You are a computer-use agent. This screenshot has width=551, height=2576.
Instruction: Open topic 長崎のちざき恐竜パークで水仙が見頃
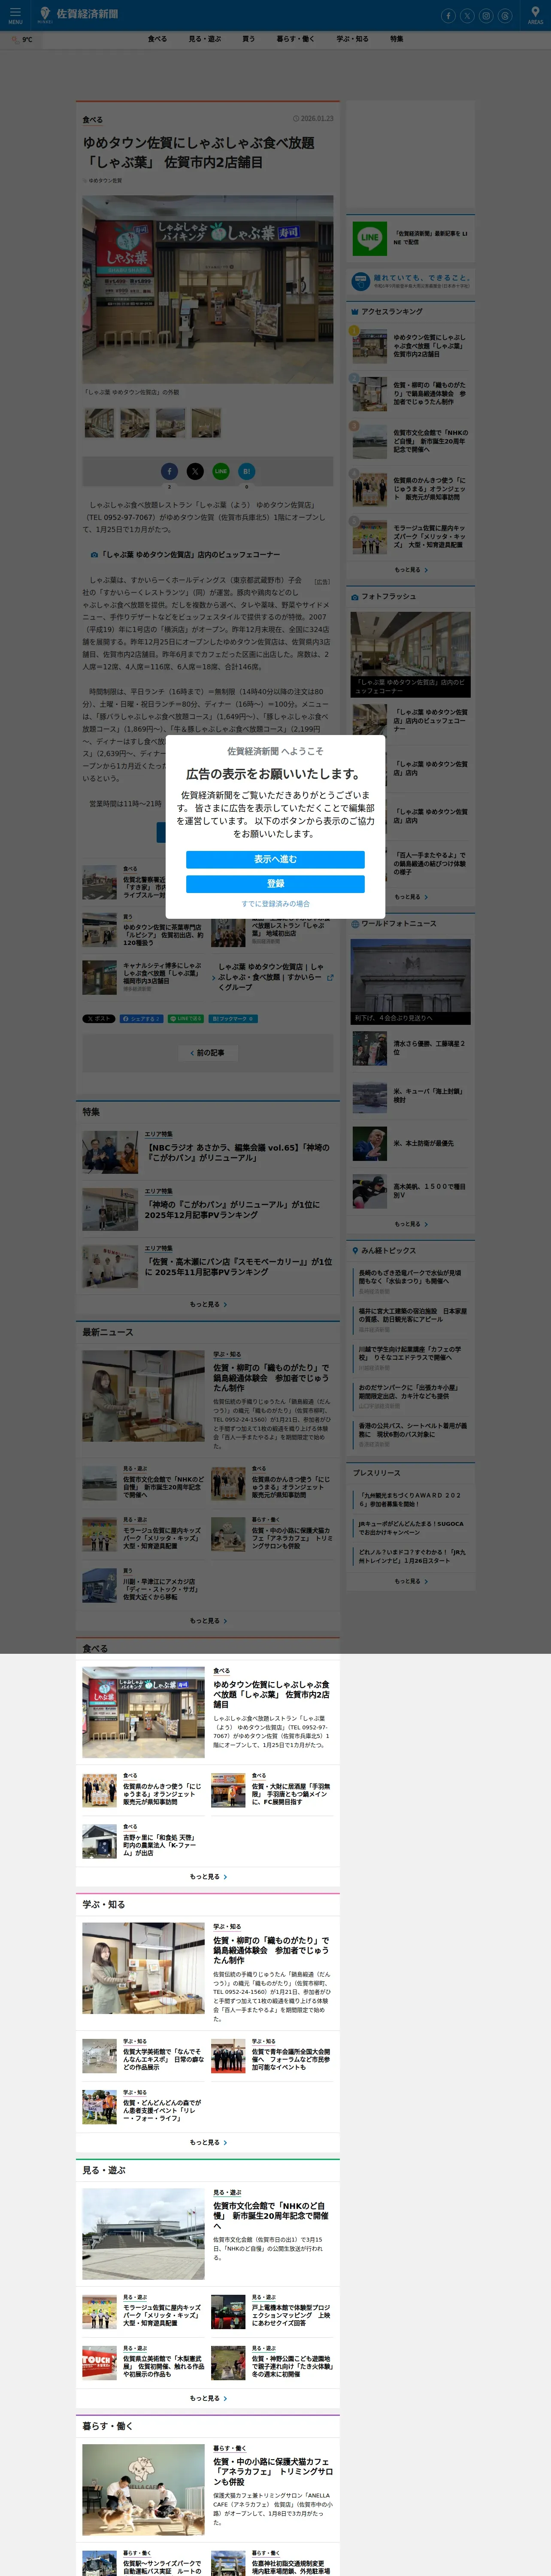click(x=410, y=1277)
